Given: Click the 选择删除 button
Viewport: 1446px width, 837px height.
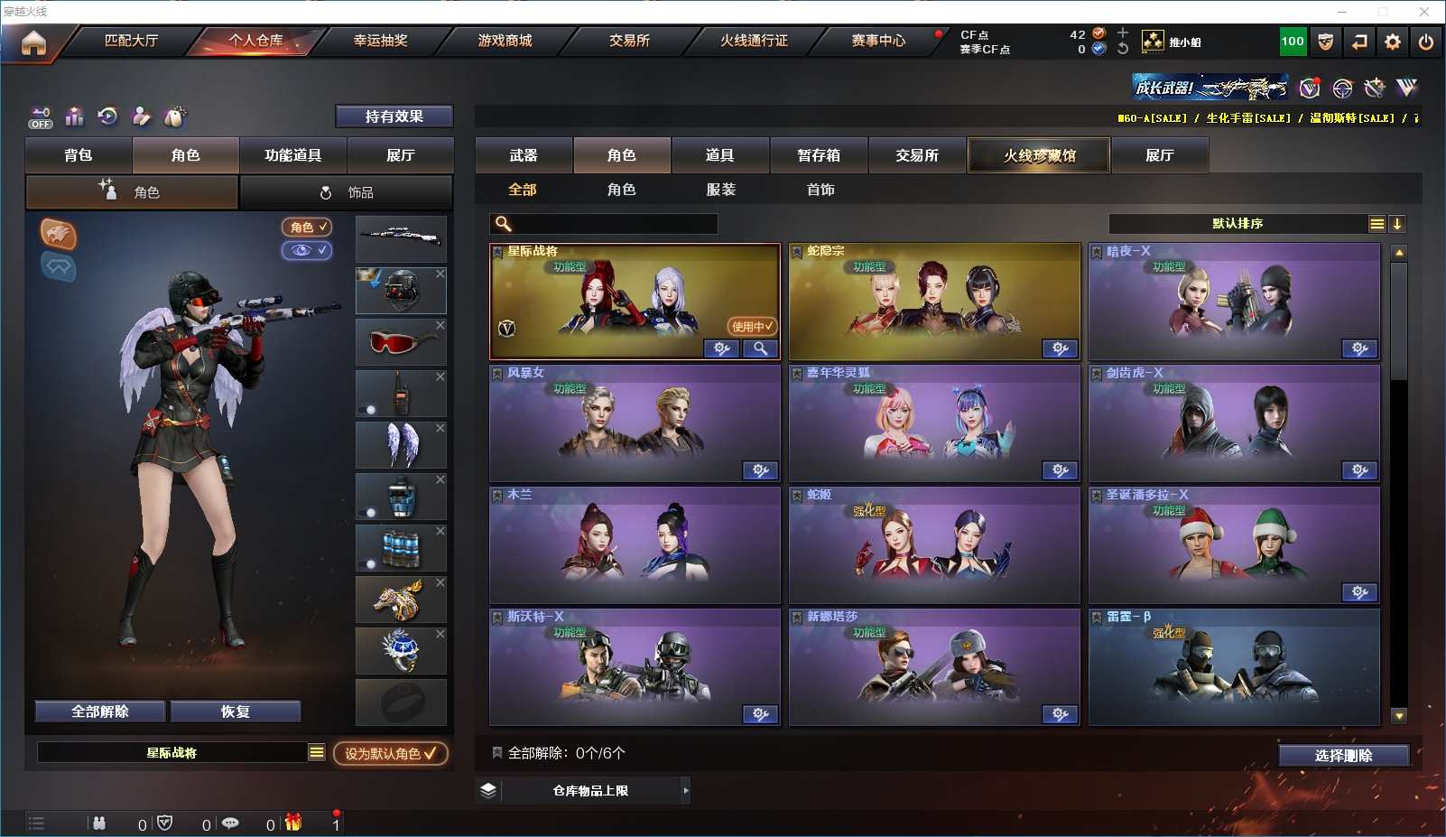Looking at the screenshot, I should (x=1344, y=756).
